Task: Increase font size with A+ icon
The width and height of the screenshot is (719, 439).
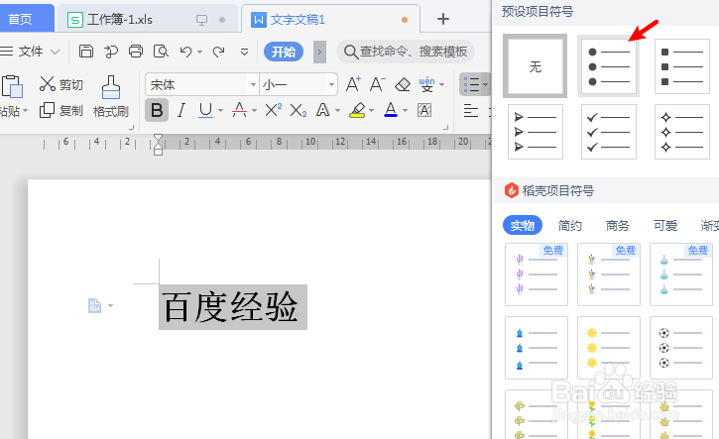Action: pyautogui.click(x=353, y=84)
